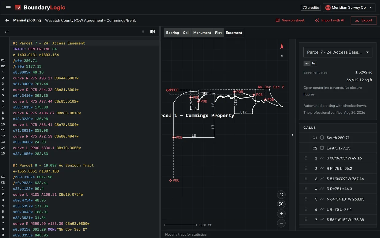Click the 66,612.12 sq ft area value
Image resolution: width=380 pixels, height=238 pixels.
click(359, 80)
